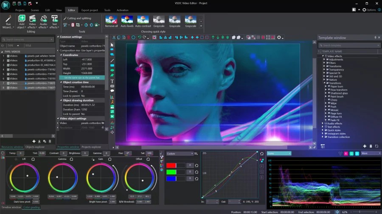Screen dimensions: 382x214
Task: Click the Text effects icon
Action: [54, 19]
